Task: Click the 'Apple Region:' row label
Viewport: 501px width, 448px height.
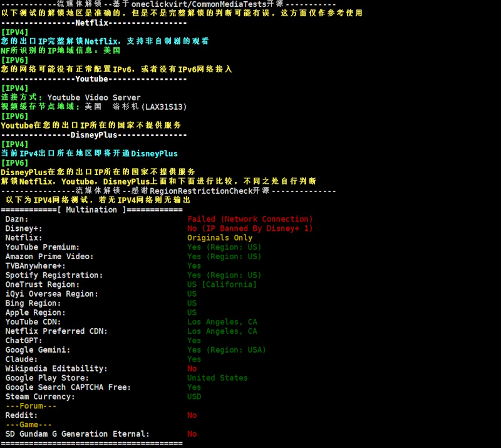Action: coord(36,312)
